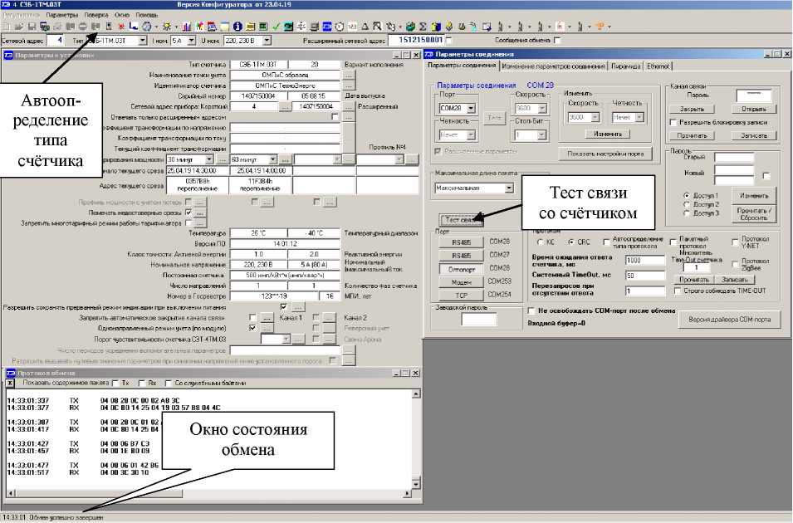Expand the 'Максимальная длина пакета' dropdown
This screenshot has width=793, height=523.
(508, 188)
